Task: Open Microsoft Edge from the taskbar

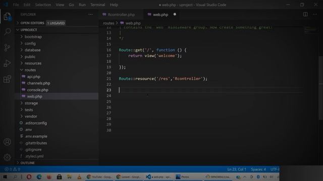Action: point(39,176)
